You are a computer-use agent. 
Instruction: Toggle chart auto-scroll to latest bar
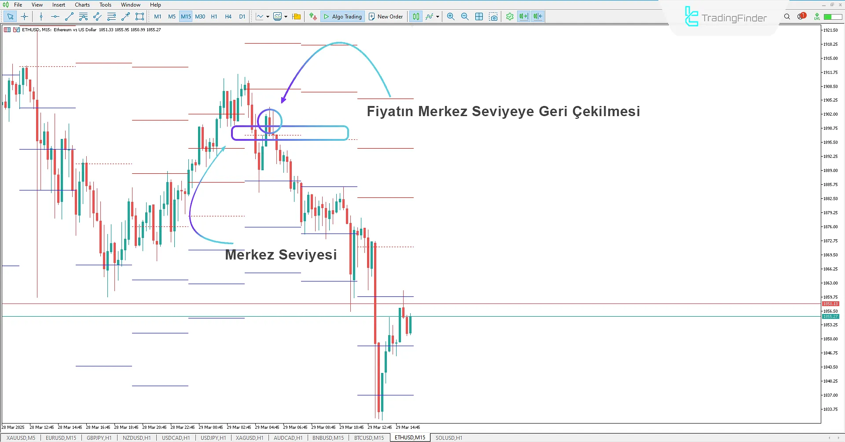point(523,17)
